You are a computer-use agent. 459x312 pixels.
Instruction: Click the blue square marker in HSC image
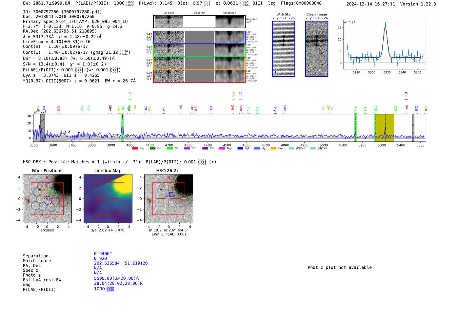click(x=171, y=194)
